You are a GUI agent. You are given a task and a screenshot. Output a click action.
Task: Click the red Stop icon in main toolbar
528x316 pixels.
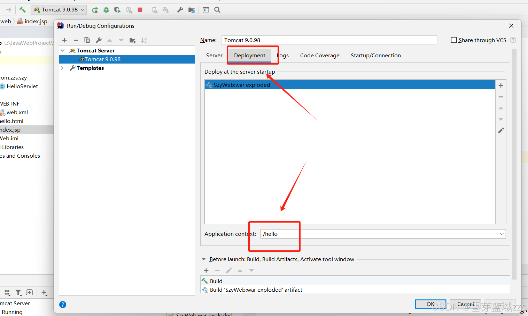(x=140, y=10)
